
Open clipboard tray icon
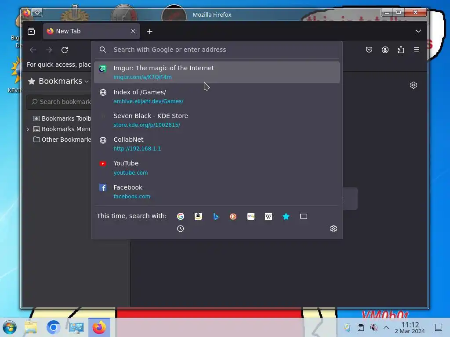pos(361,327)
